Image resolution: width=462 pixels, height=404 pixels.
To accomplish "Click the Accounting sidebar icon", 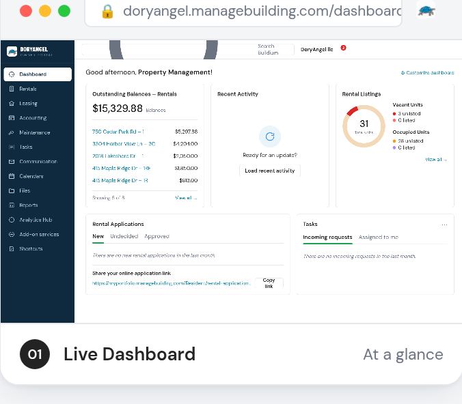I will click(12, 118).
